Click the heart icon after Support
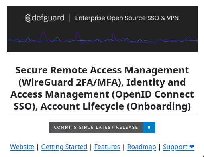Screen dimensions: 204x157 pyautogui.click(x=192, y=147)
